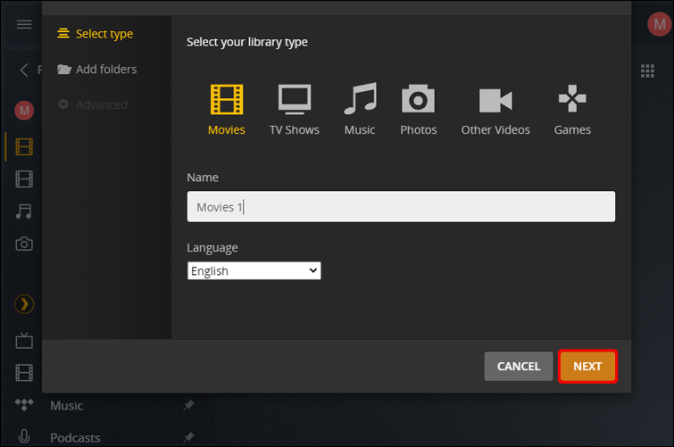This screenshot has width=674, height=447.
Task: Open the Podcasts microphone icon
Action: point(24,437)
